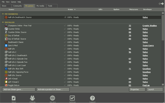
Task: Click the back/forward arrows icon at top right
Action: click(x=161, y=4)
